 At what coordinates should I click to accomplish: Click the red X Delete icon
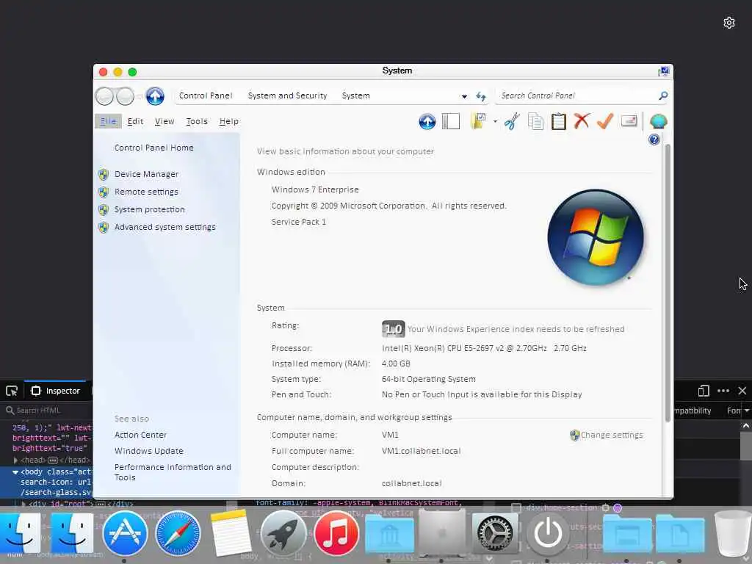click(x=582, y=121)
